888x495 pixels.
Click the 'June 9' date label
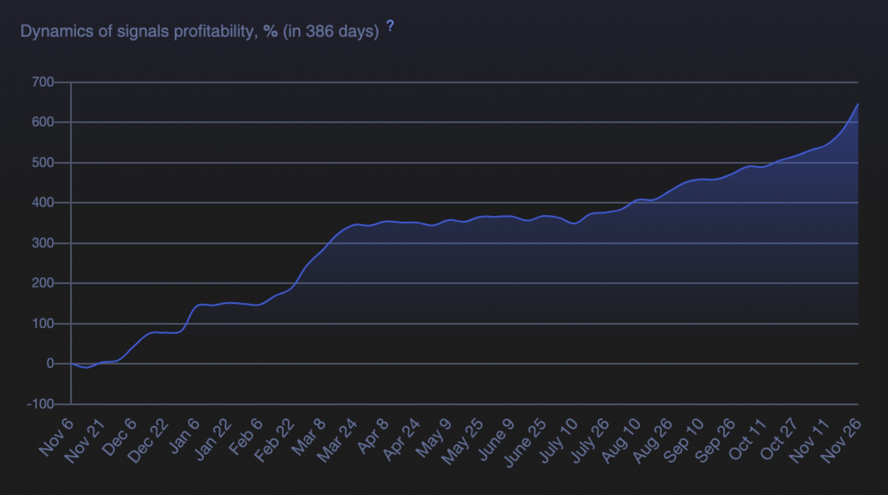[496, 440]
